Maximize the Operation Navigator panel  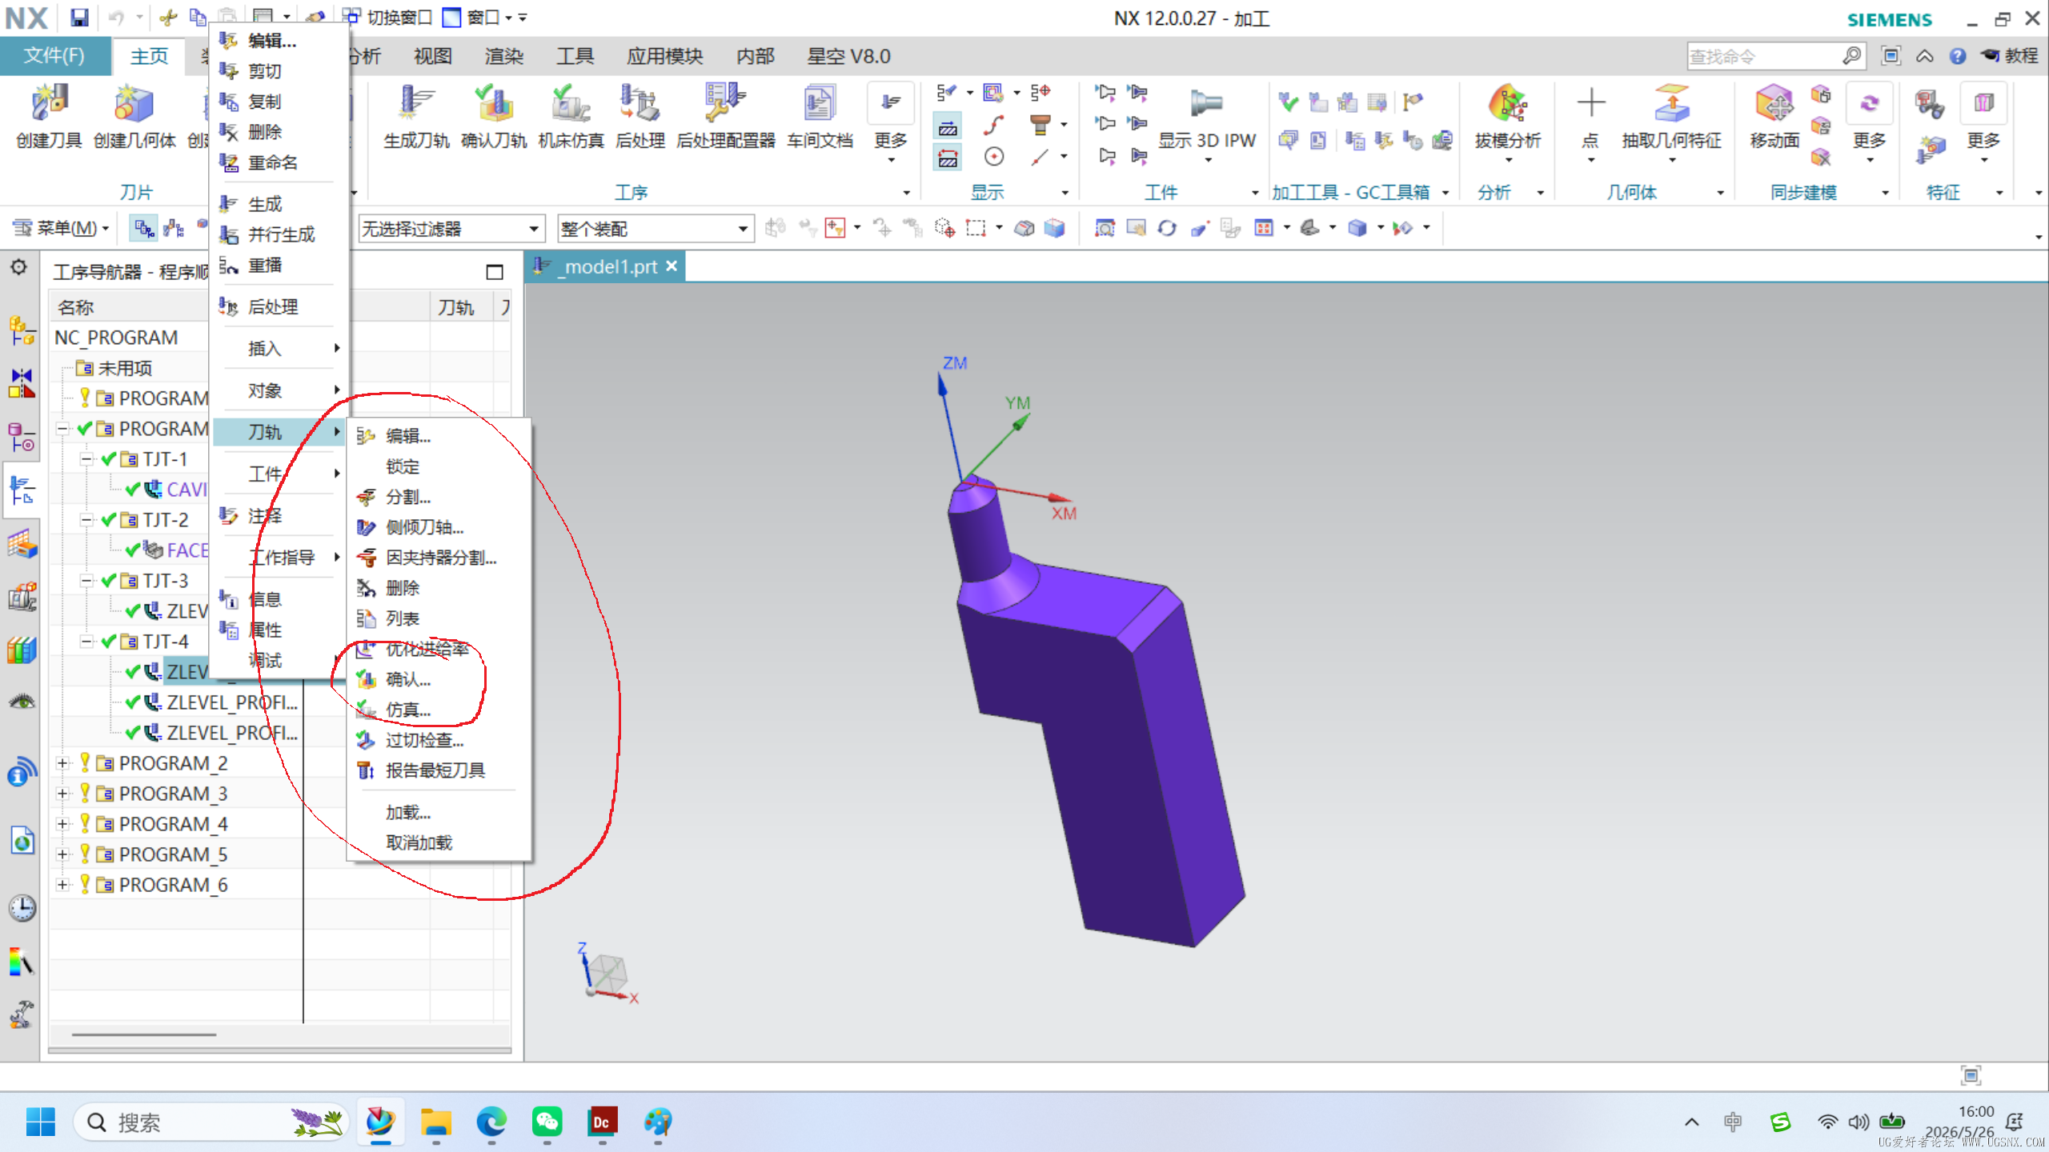495,272
